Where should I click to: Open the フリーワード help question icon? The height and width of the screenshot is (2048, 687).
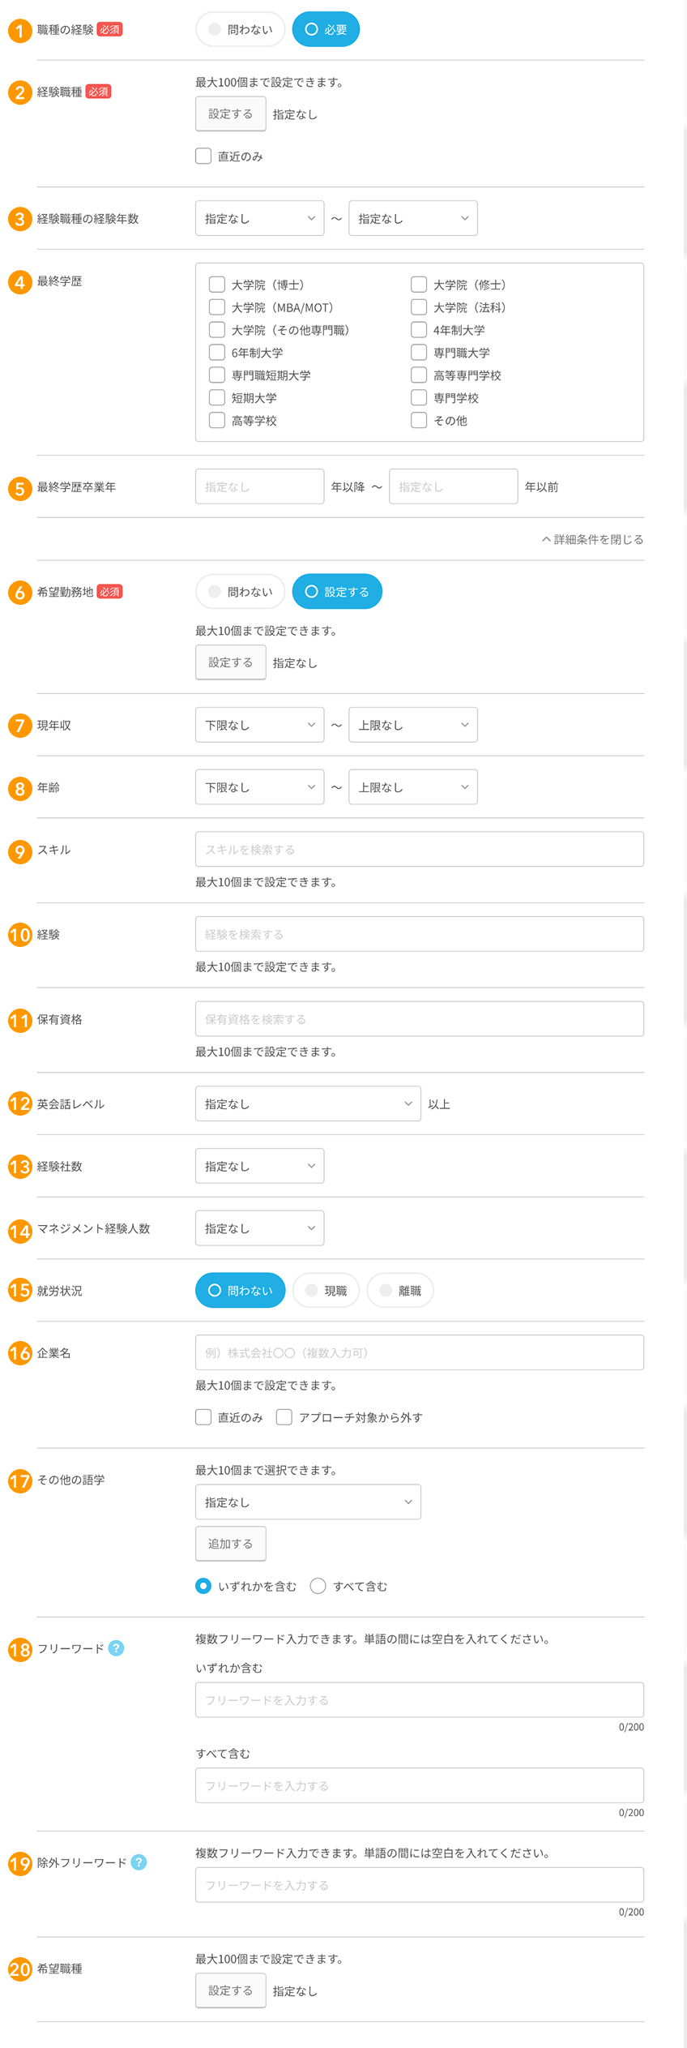[x=116, y=1648]
